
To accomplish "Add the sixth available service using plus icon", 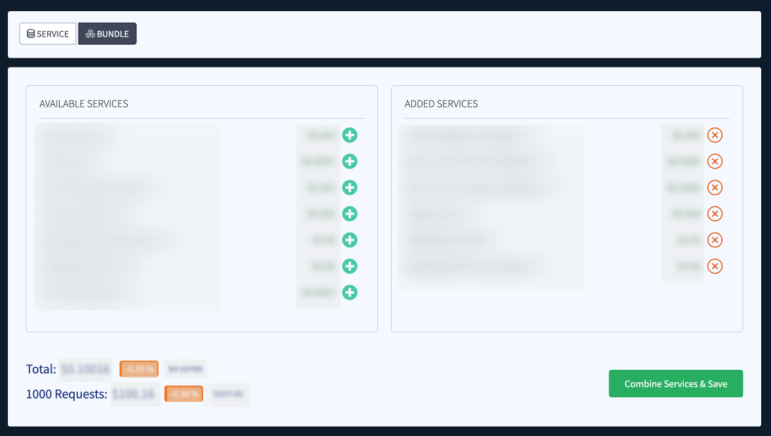I will click(350, 266).
